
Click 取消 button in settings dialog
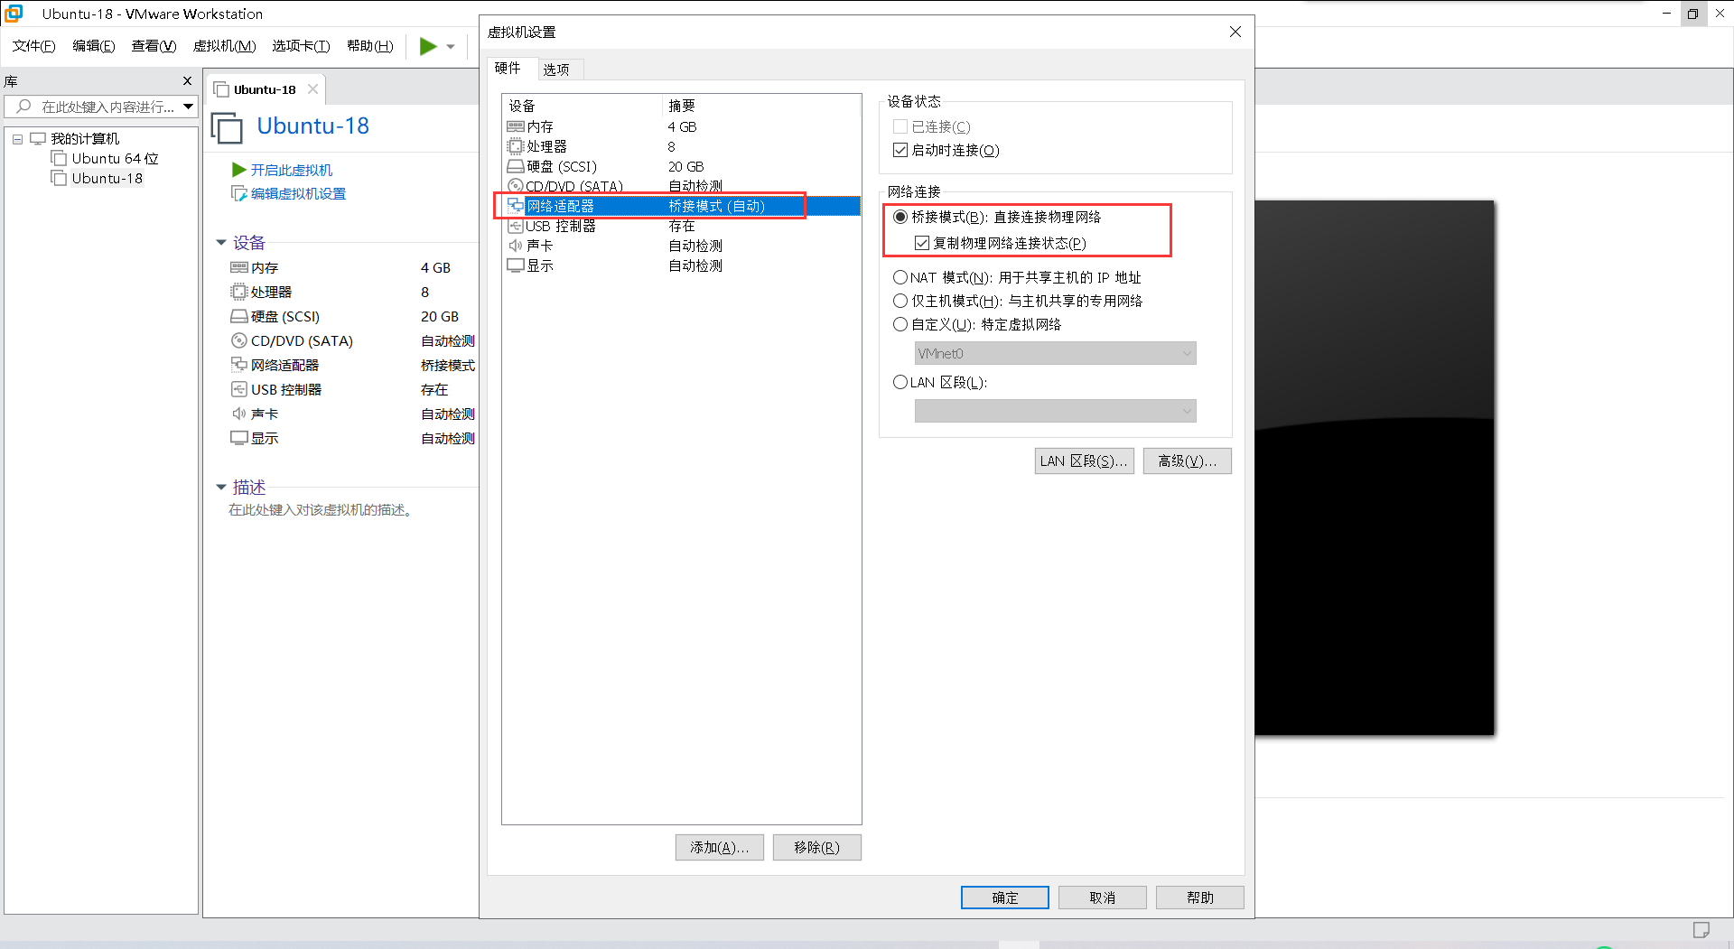click(1103, 898)
